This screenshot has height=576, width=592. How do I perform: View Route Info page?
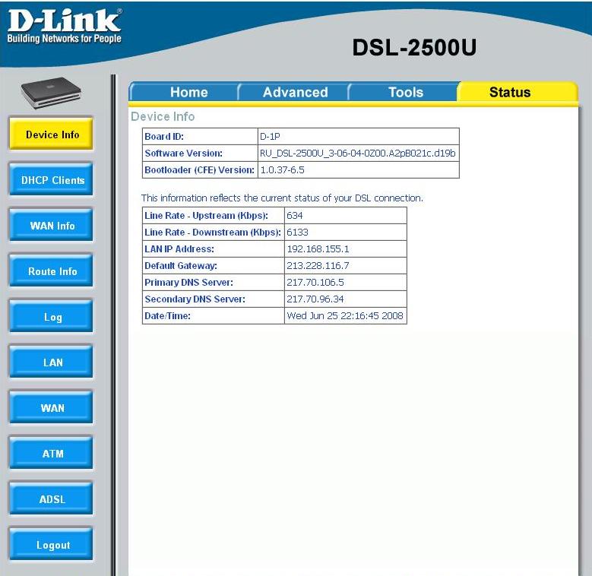(51, 271)
